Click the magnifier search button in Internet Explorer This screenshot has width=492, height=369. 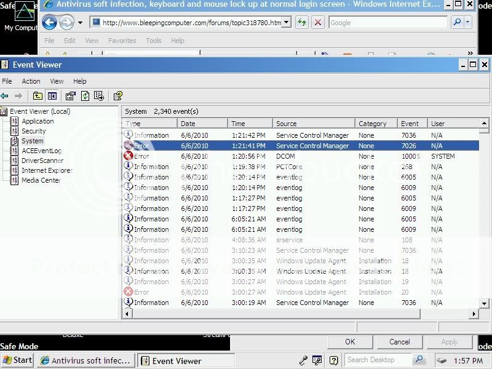tap(457, 22)
